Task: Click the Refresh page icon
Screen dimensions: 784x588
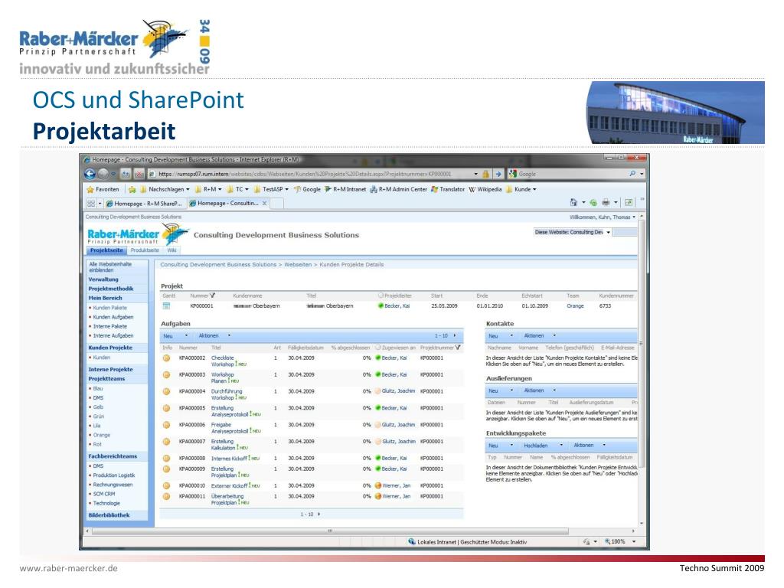Action: pyautogui.click(x=126, y=174)
